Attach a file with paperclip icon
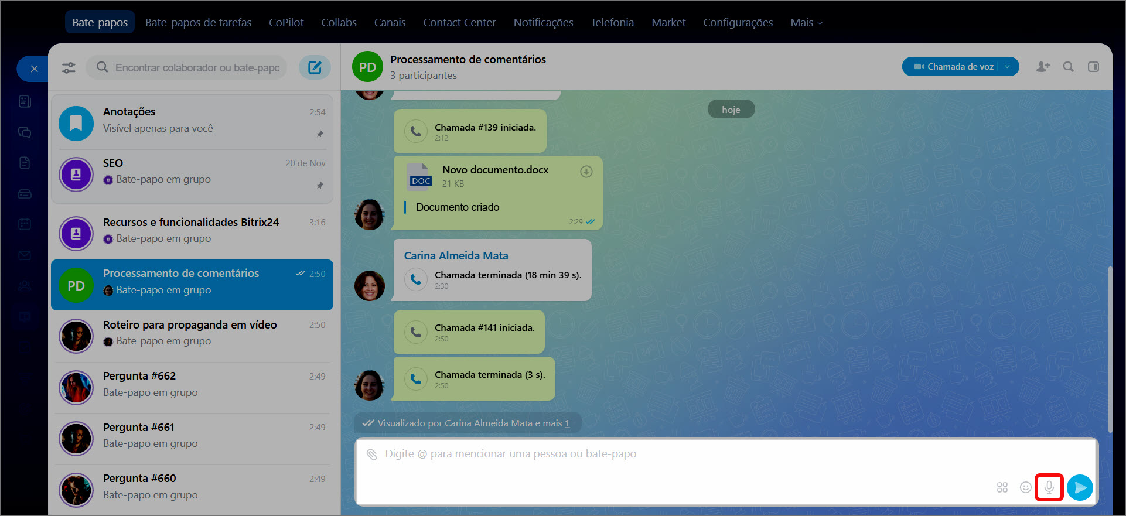1126x516 pixels. coord(371,455)
